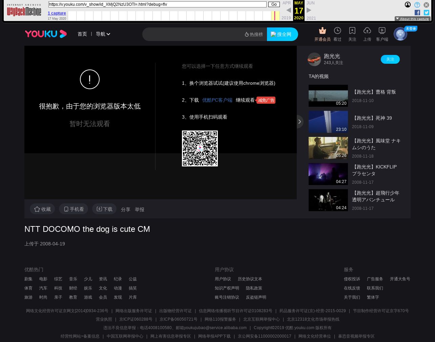Screen dimensions: 435x342
Task: Close the Wayback Machine toolbar
Action: (426, 5)
